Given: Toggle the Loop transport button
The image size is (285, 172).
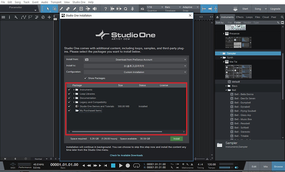Looking at the screenshot, I should (x=136, y=166).
